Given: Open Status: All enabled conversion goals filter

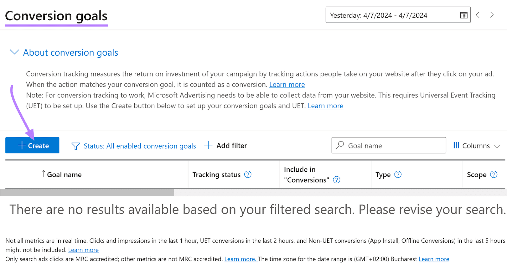Looking at the screenshot, I should tap(140, 146).
